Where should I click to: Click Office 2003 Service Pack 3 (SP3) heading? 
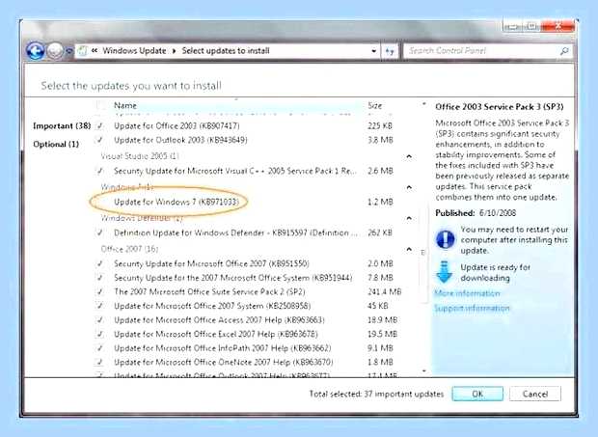tap(500, 107)
